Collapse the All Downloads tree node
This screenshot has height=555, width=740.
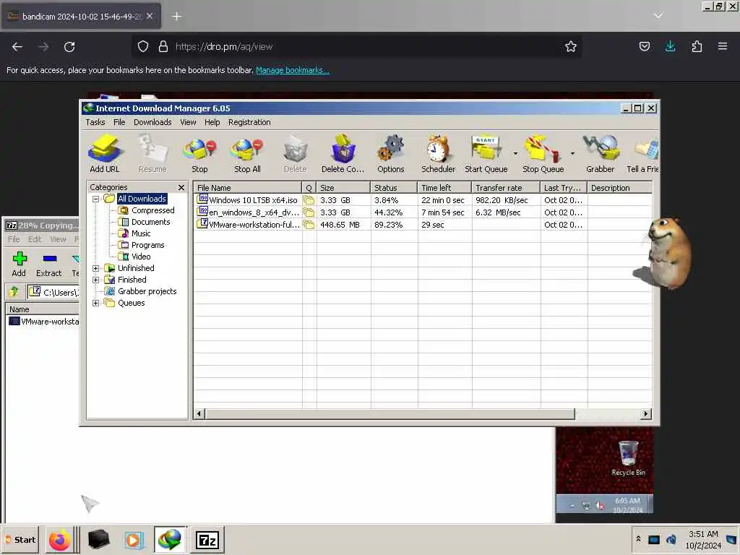click(x=96, y=199)
